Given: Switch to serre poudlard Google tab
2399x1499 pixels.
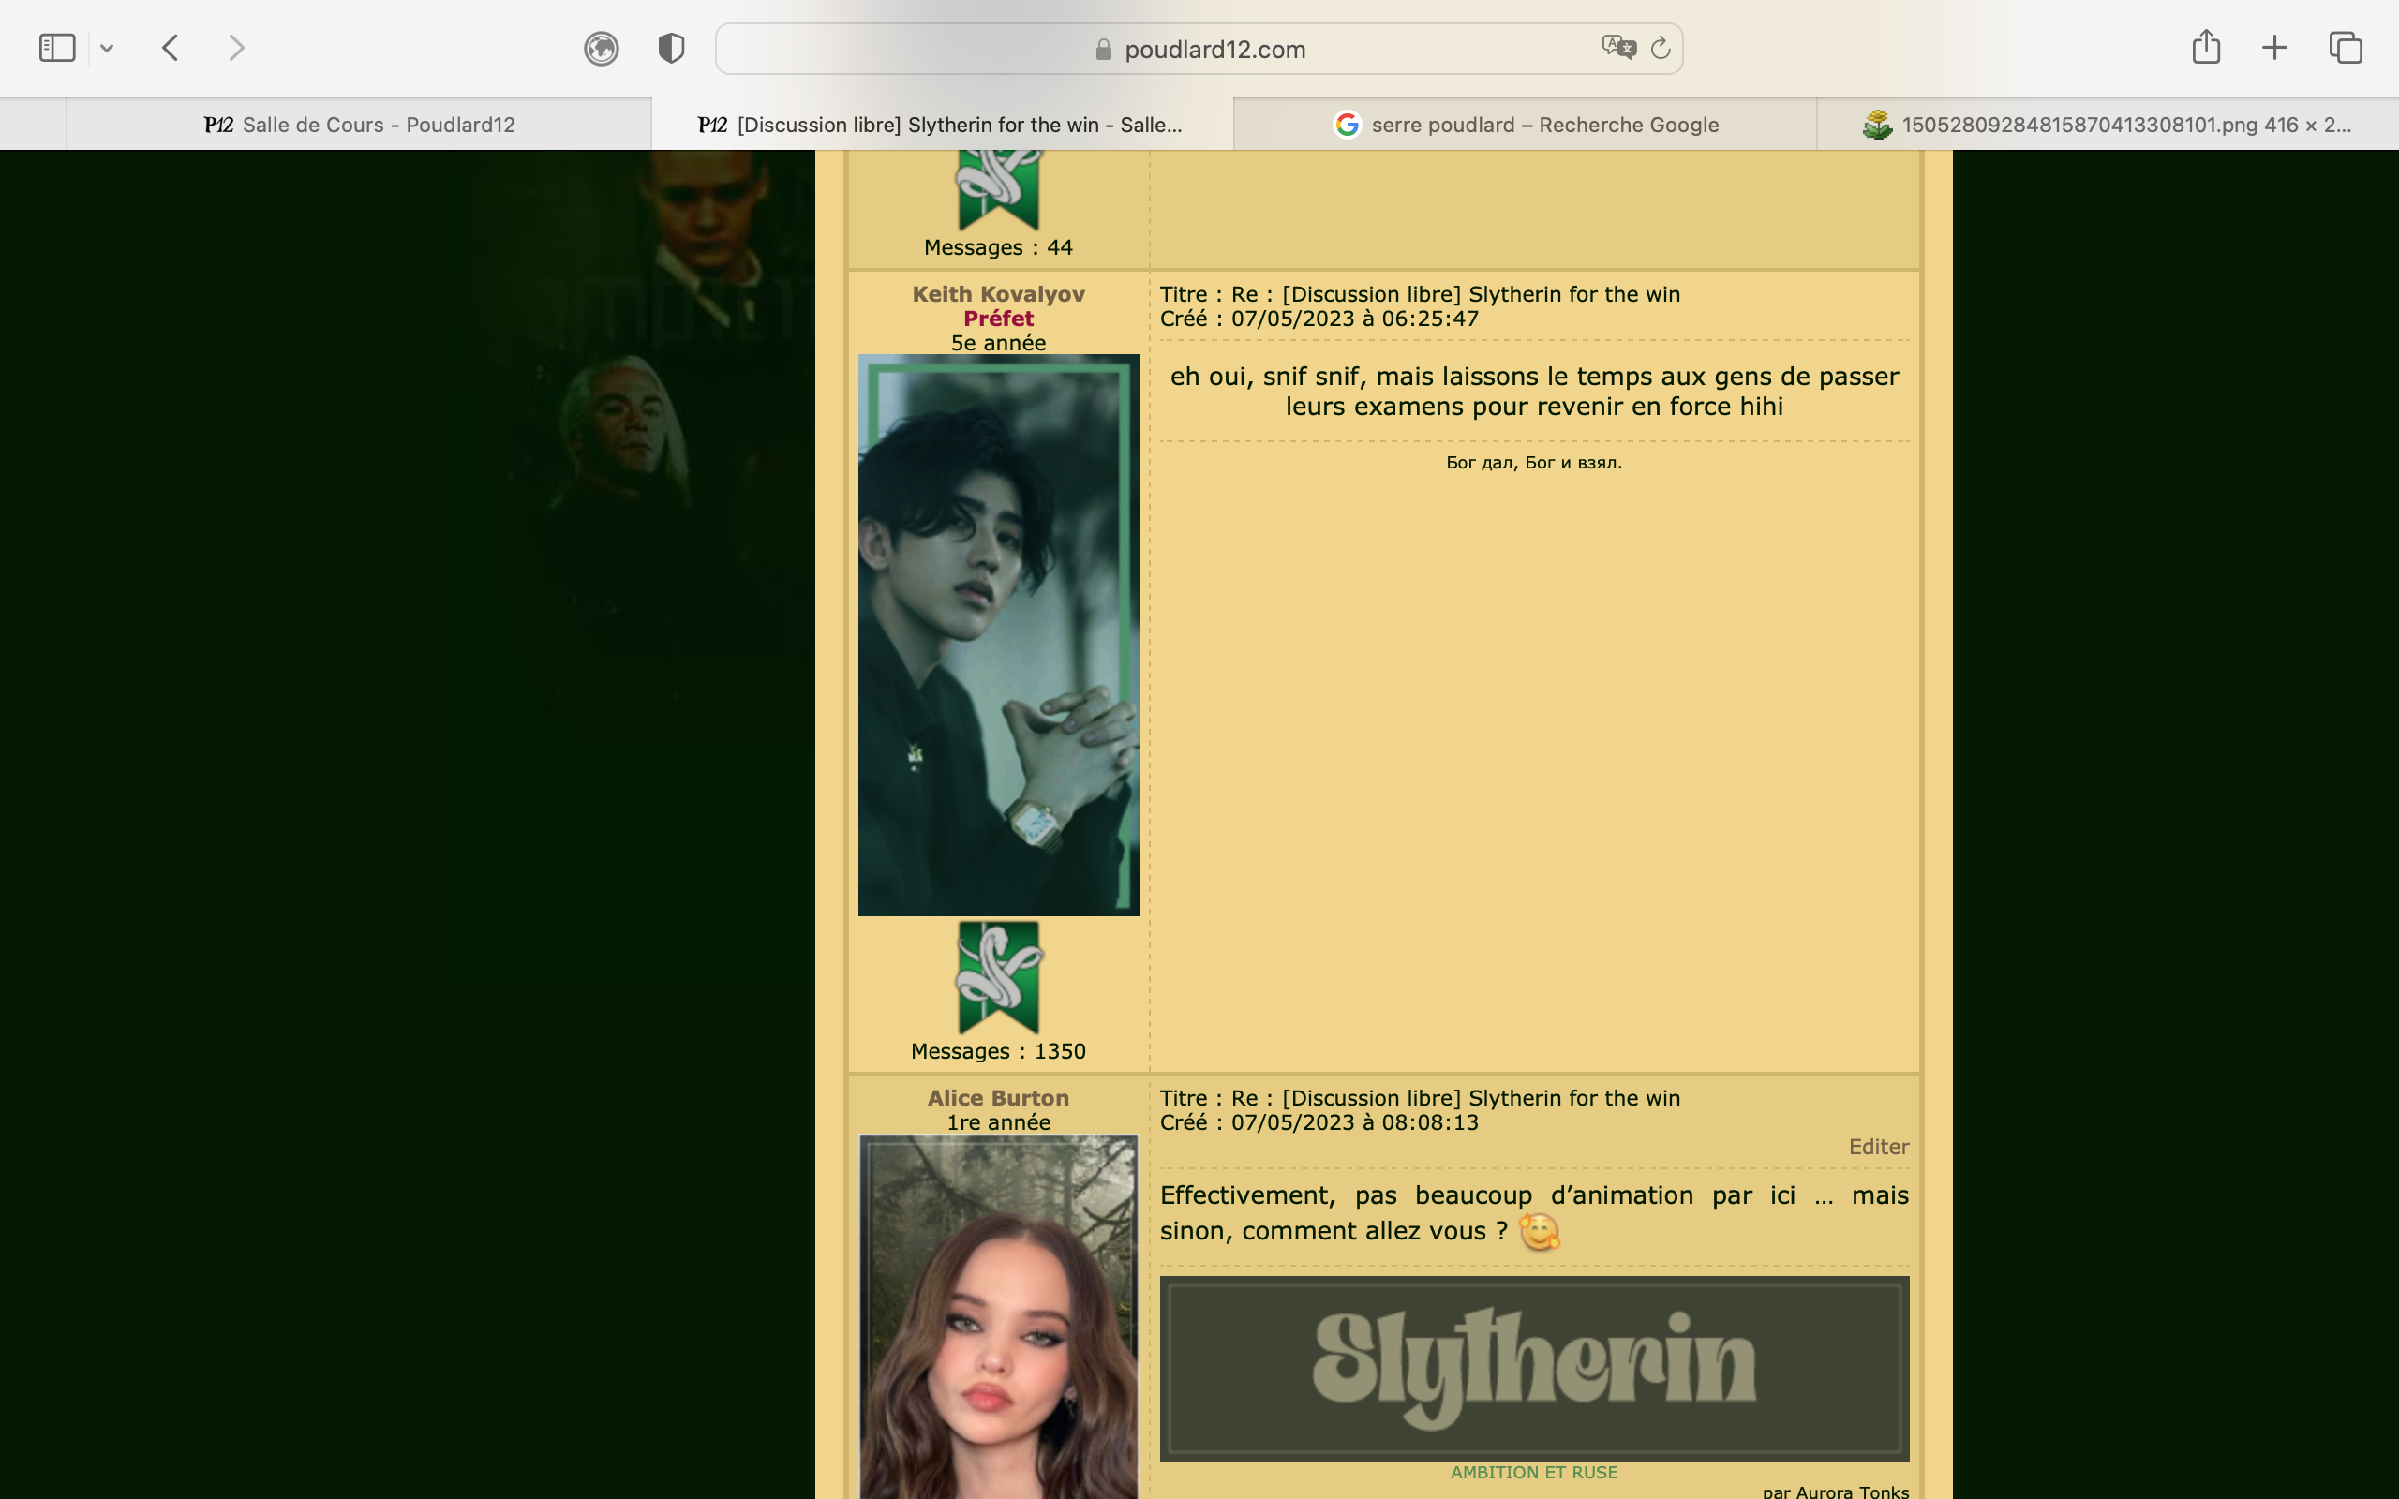Looking at the screenshot, I should pyautogui.click(x=1527, y=125).
